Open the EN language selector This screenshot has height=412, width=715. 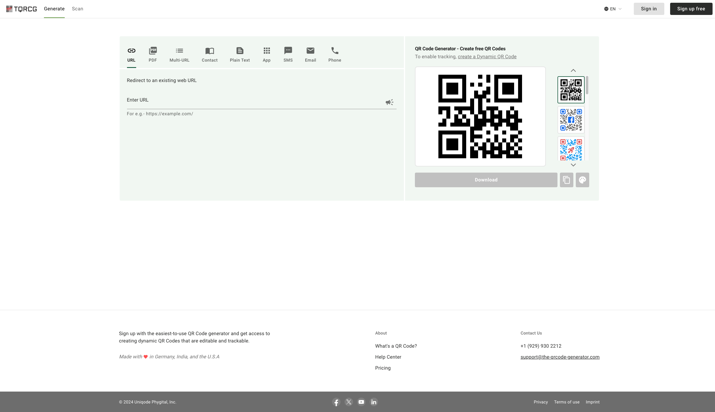tap(612, 9)
